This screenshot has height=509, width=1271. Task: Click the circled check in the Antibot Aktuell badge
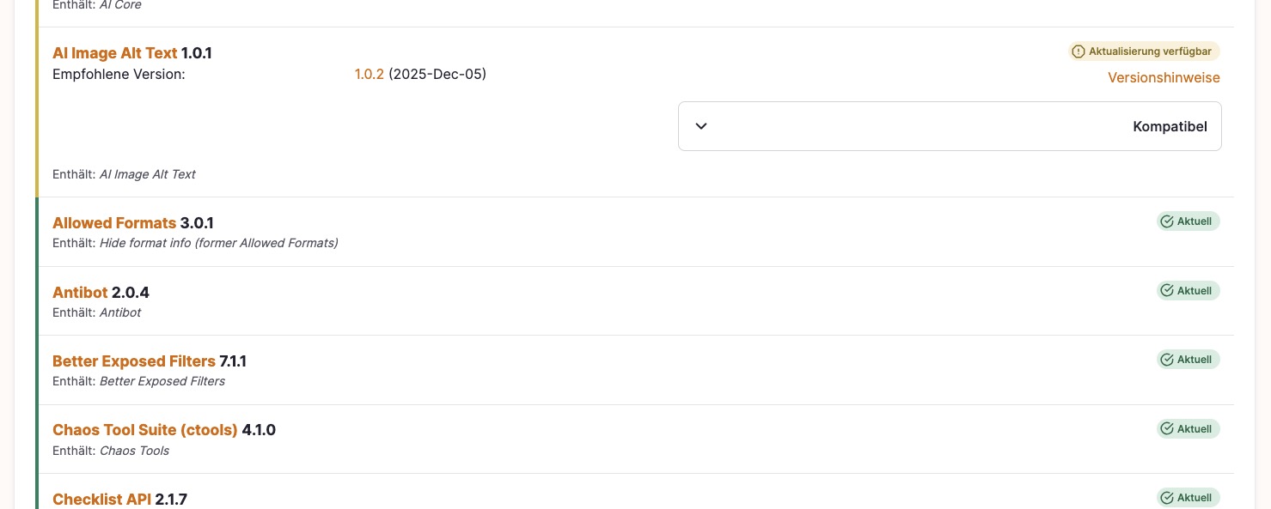[x=1167, y=290]
